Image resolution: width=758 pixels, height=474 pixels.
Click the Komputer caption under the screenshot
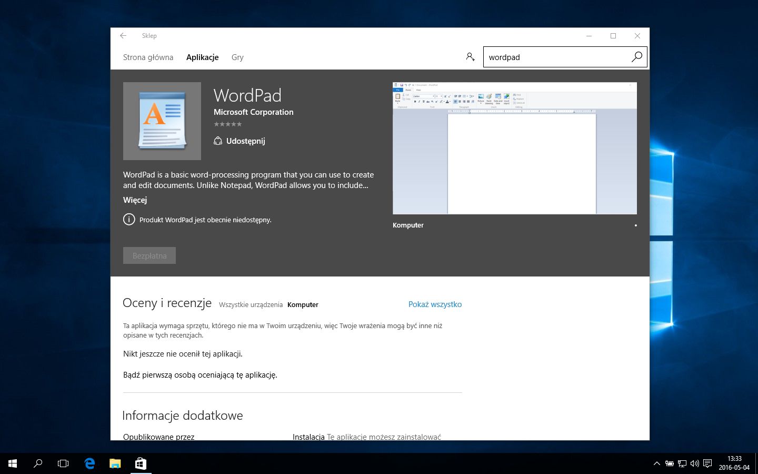(408, 225)
